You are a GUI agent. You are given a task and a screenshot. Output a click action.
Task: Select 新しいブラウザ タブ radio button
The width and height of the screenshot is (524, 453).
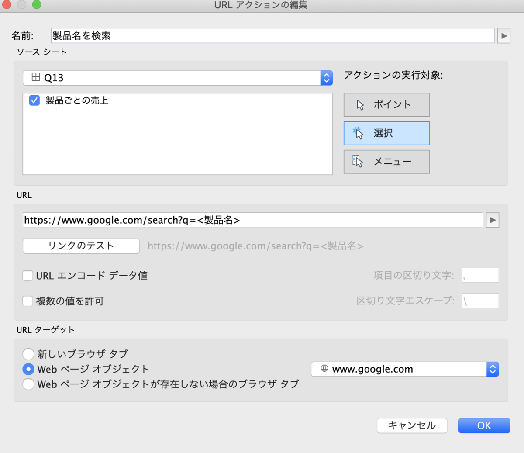pos(28,354)
